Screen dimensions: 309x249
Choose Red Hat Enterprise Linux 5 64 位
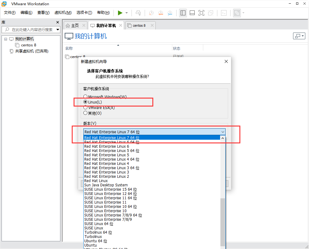pos(152,151)
